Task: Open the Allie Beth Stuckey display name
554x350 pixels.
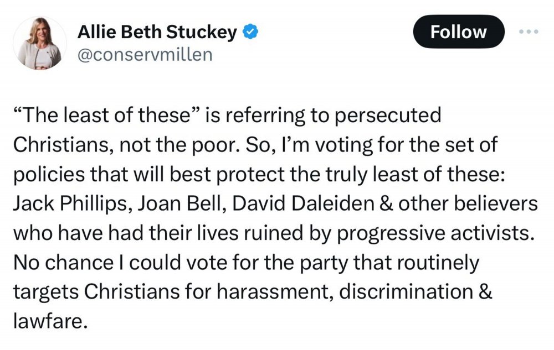Action: coord(158,33)
